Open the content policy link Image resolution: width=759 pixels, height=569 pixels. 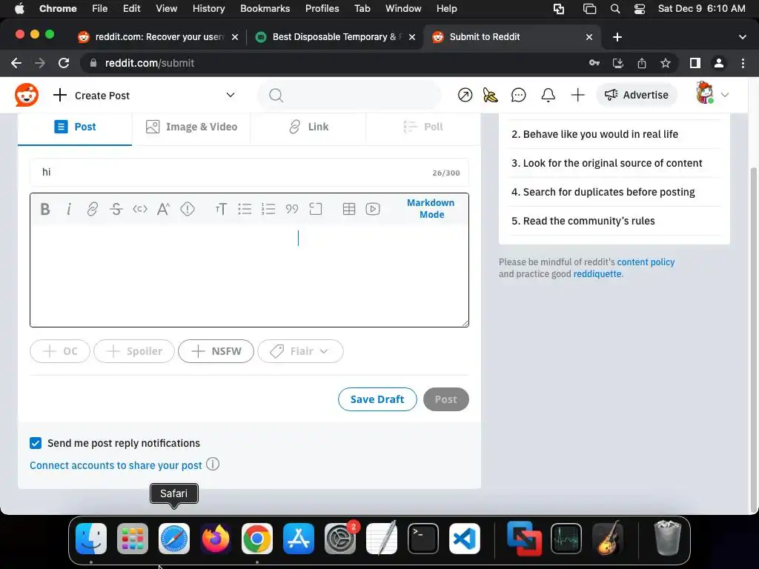(646, 262)
